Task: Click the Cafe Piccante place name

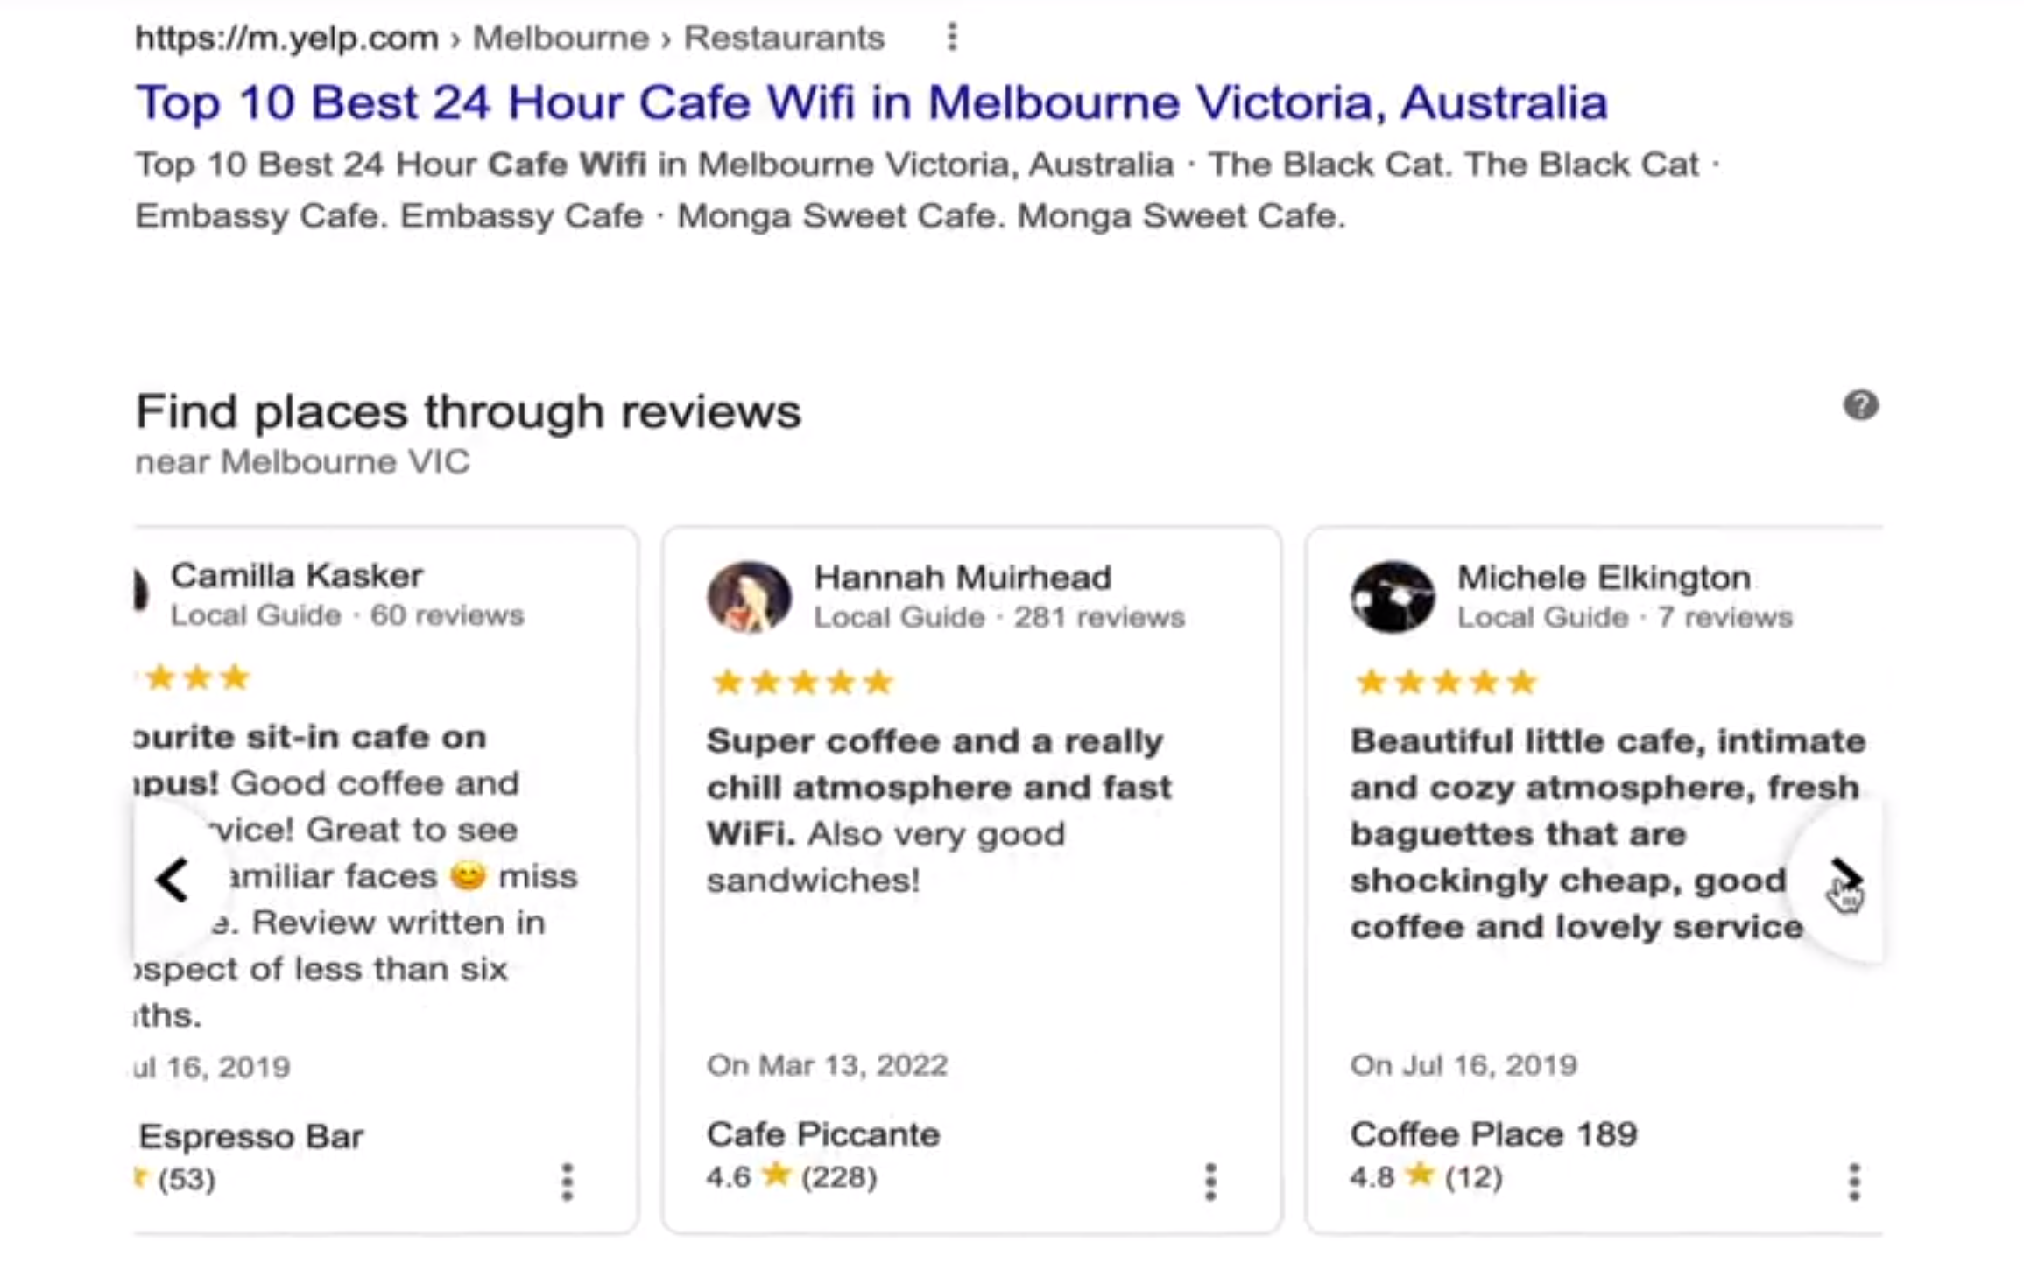Action: (822, 1133)
